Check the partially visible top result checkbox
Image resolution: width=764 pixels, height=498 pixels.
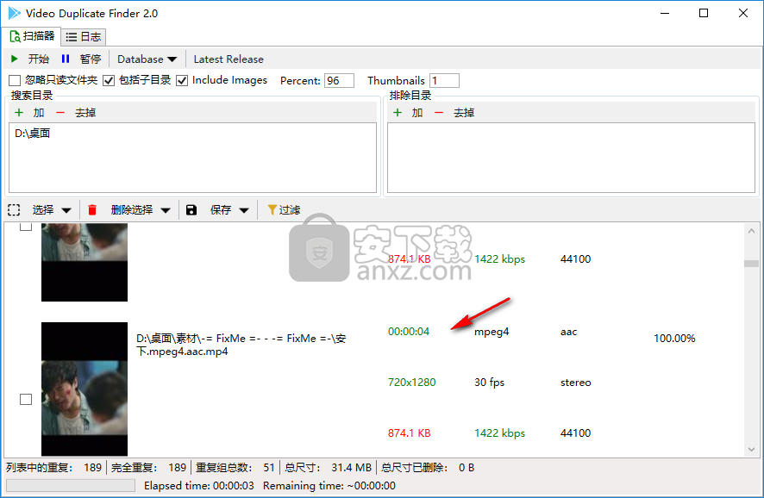(x=26, y=227)
